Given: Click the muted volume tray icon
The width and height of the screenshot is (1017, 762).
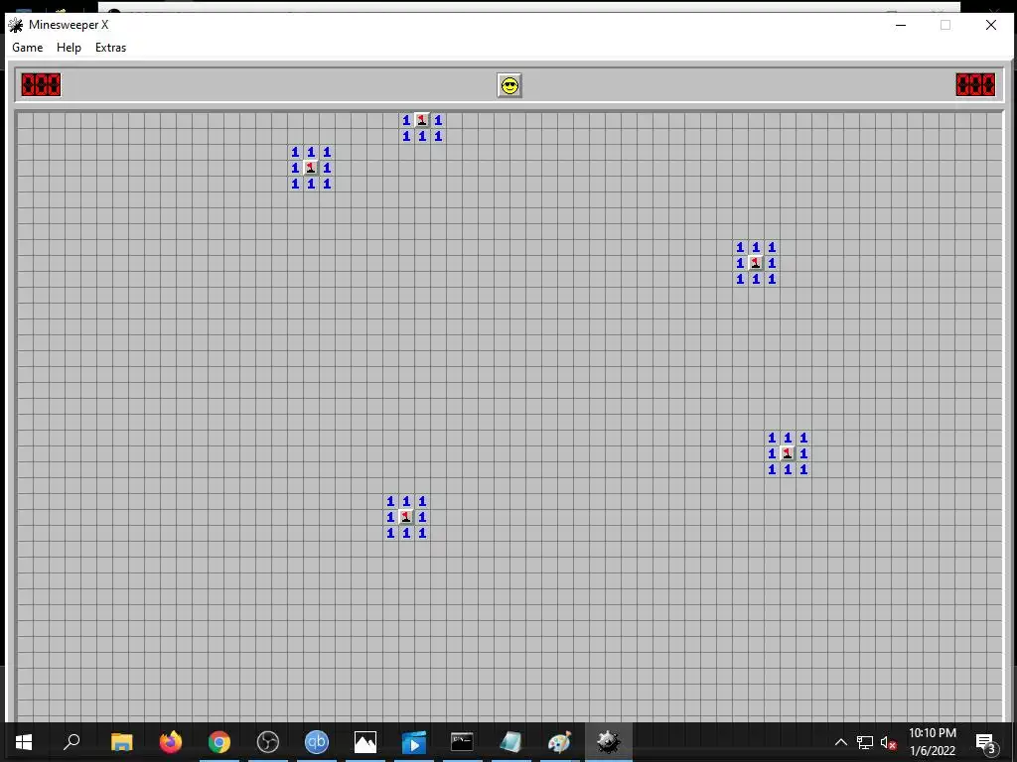Looking at the screenshot, I should pyautogui.click(x=889, y=742).
